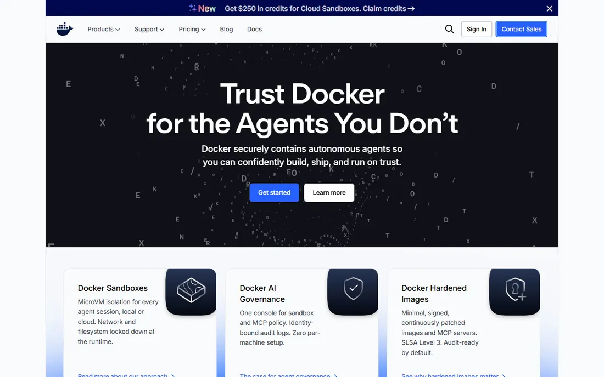Expand the Pricing dropdown menu
Image resolution: width=604 pixels, height=377 pixels.
[192, 29]
